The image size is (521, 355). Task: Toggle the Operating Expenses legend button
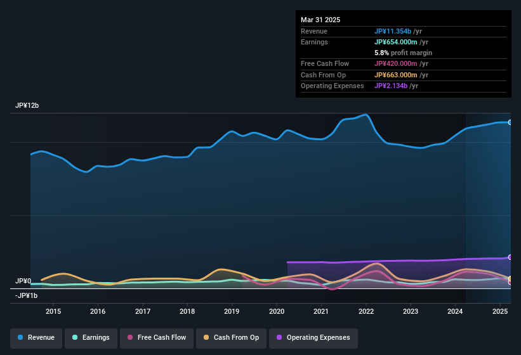point(313,338)
